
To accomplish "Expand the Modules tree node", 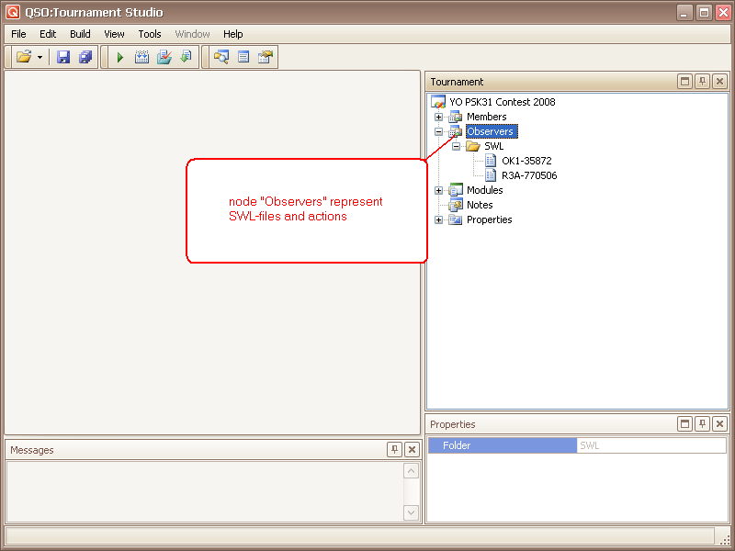I will 438,190.
